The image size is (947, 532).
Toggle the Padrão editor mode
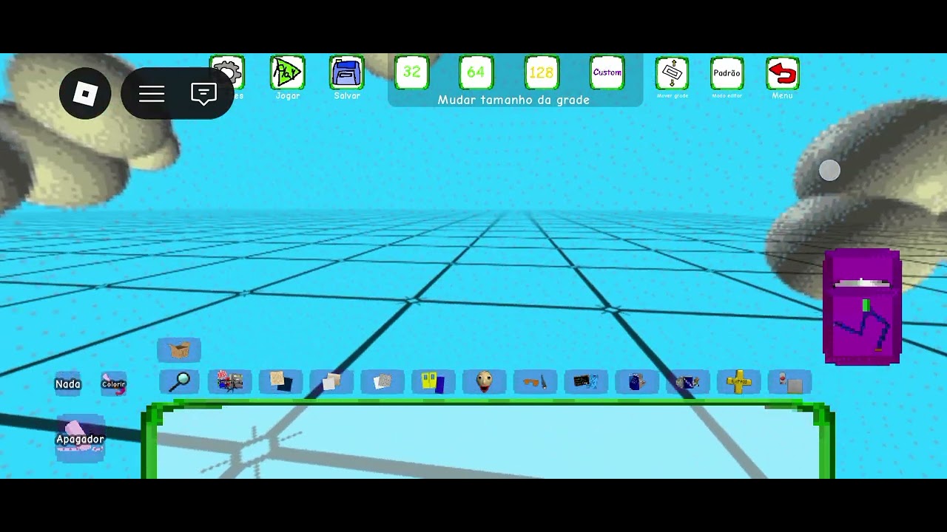point(727,72)
